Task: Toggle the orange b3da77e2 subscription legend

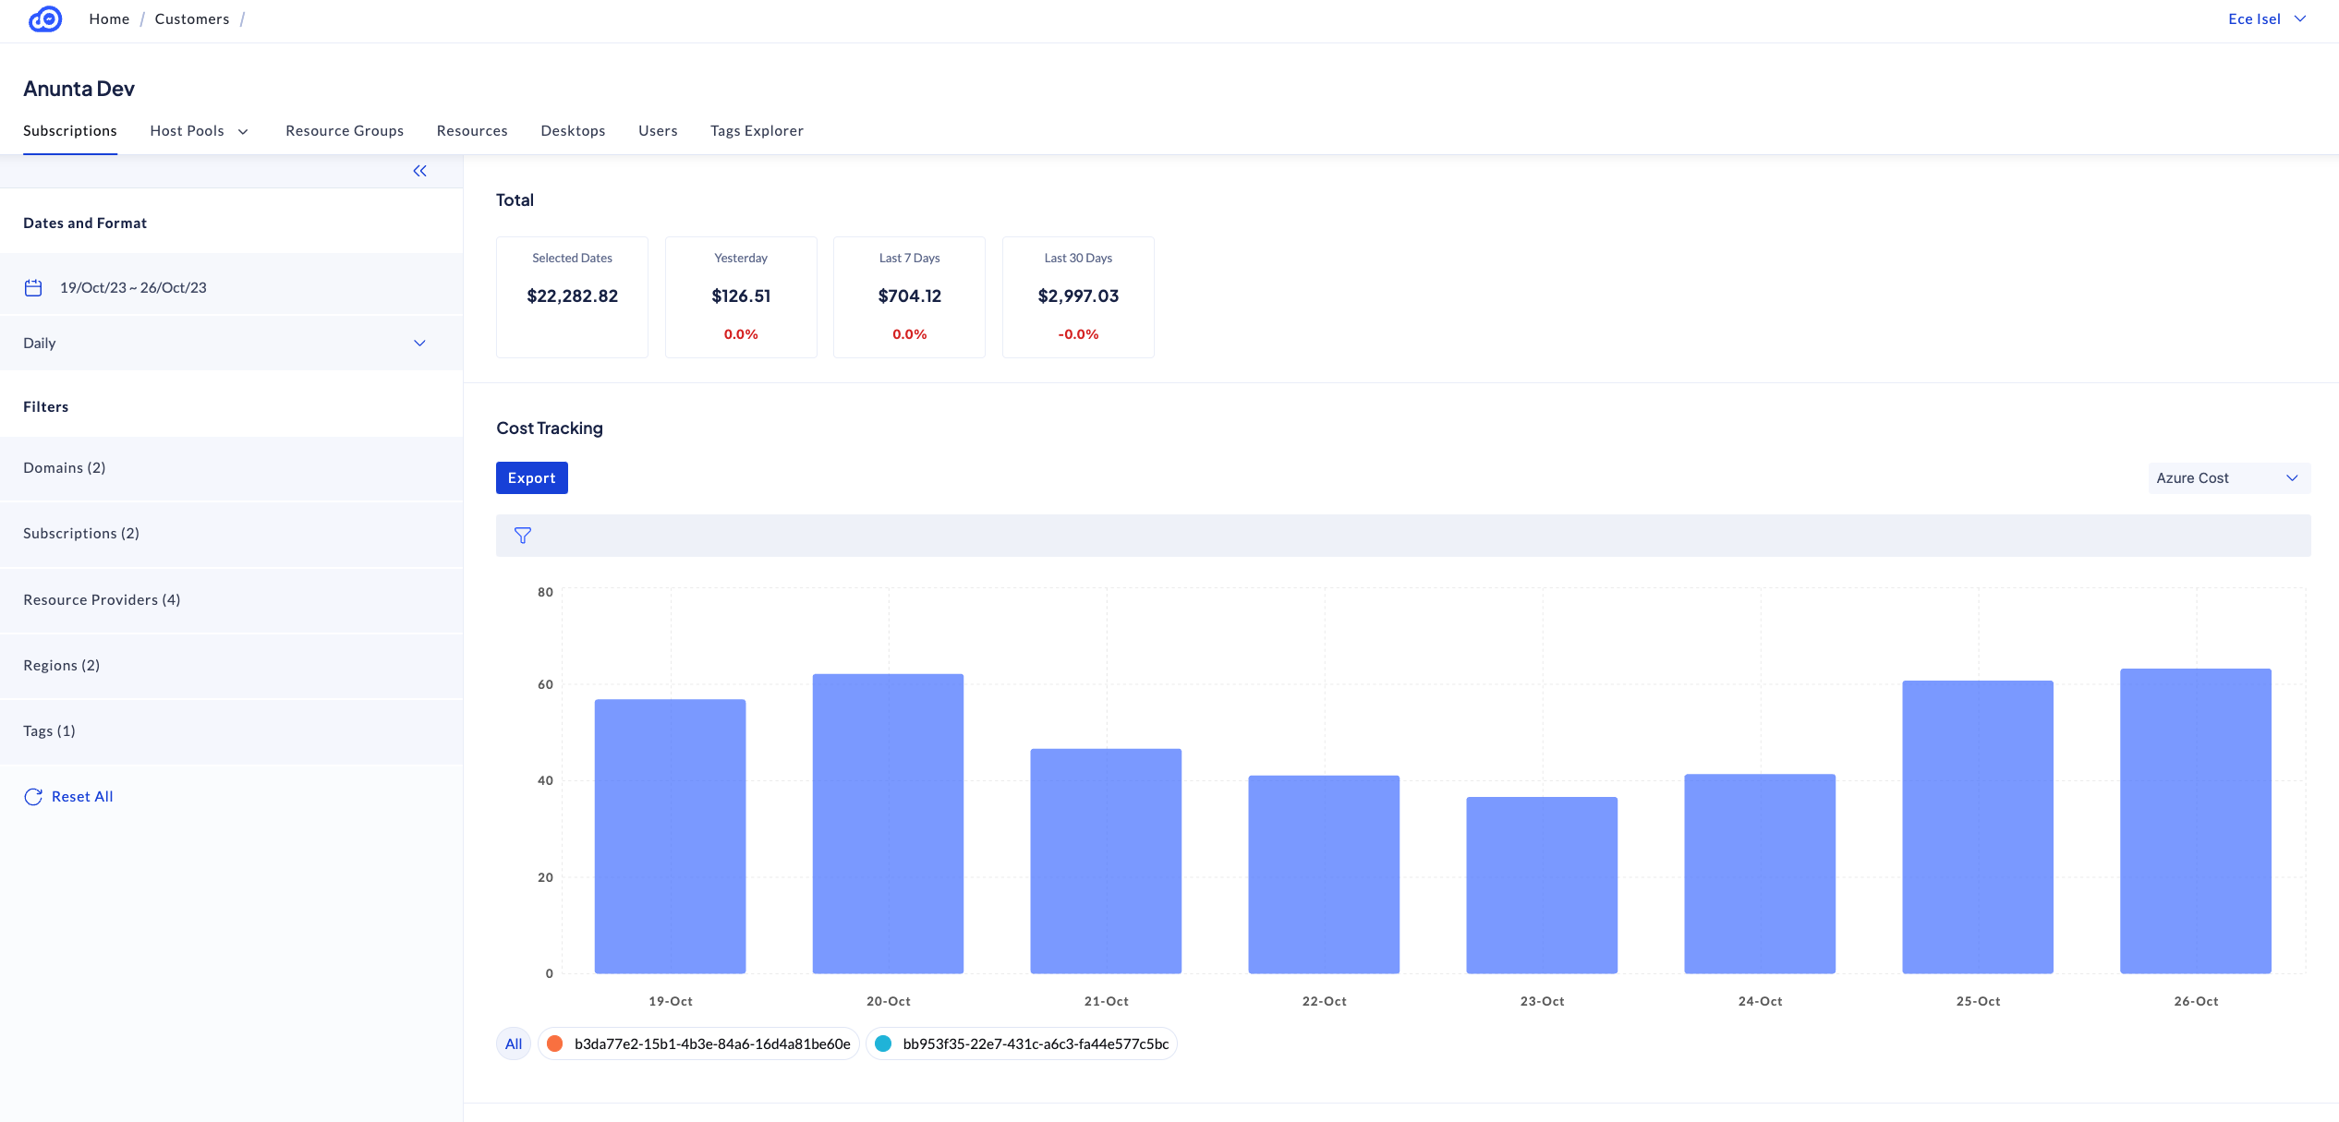Action: point(698,1044)
